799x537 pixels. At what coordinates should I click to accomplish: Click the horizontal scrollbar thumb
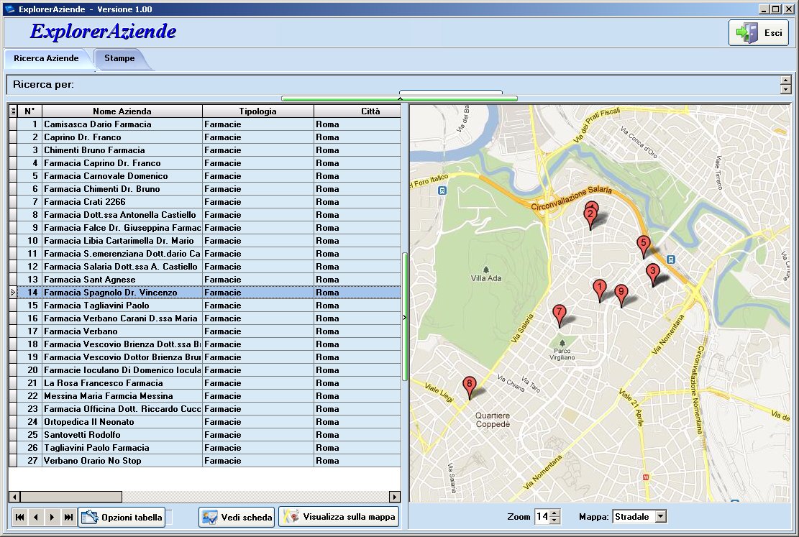point(71,496)
